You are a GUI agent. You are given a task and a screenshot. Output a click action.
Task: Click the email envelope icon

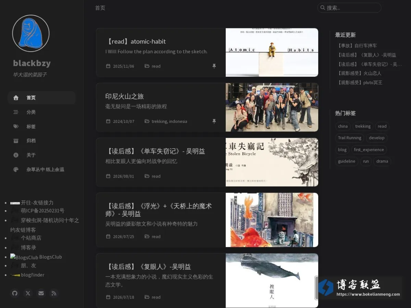coord(41,293)
